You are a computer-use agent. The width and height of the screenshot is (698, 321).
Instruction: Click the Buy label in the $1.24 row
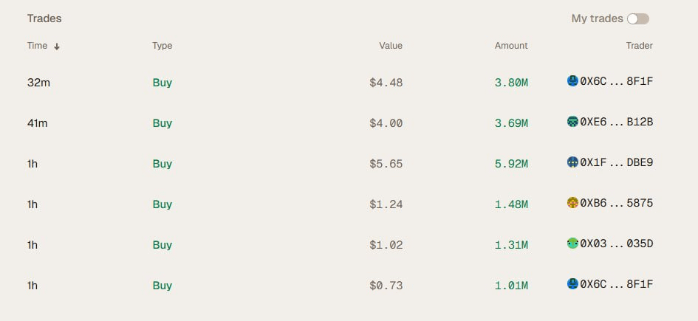tap(162, 204)
